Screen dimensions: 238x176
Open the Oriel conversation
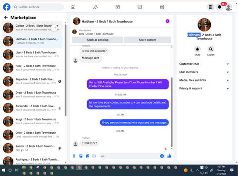pyautogui.click(x=32, y=135)
